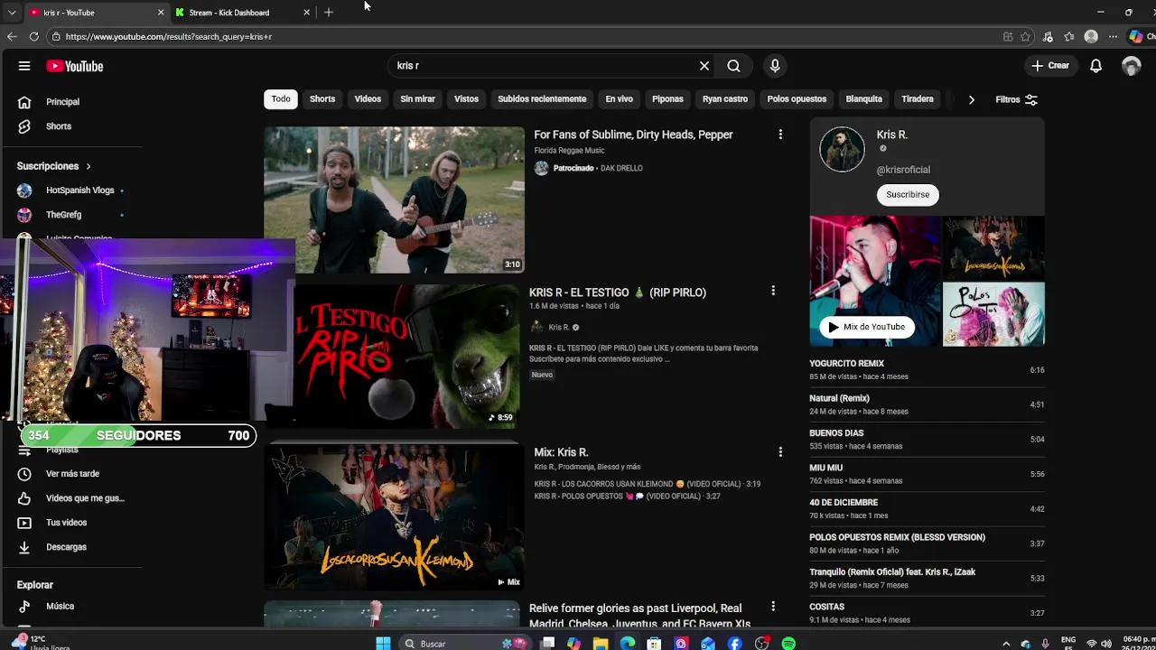The height and width of the screenshot is (650, 1156).
Task: Open options for Florida Reggae Music ad
Action: pos(780,135)
